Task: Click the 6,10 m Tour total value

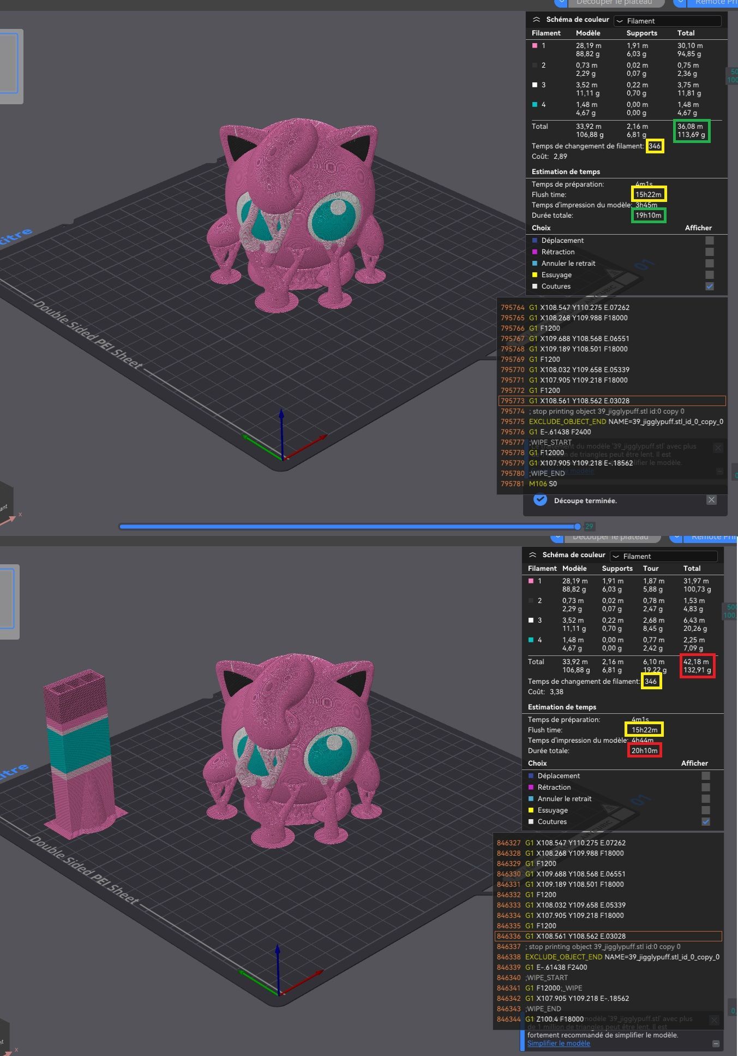Action: pyautogui.click(x=653, y=661)
